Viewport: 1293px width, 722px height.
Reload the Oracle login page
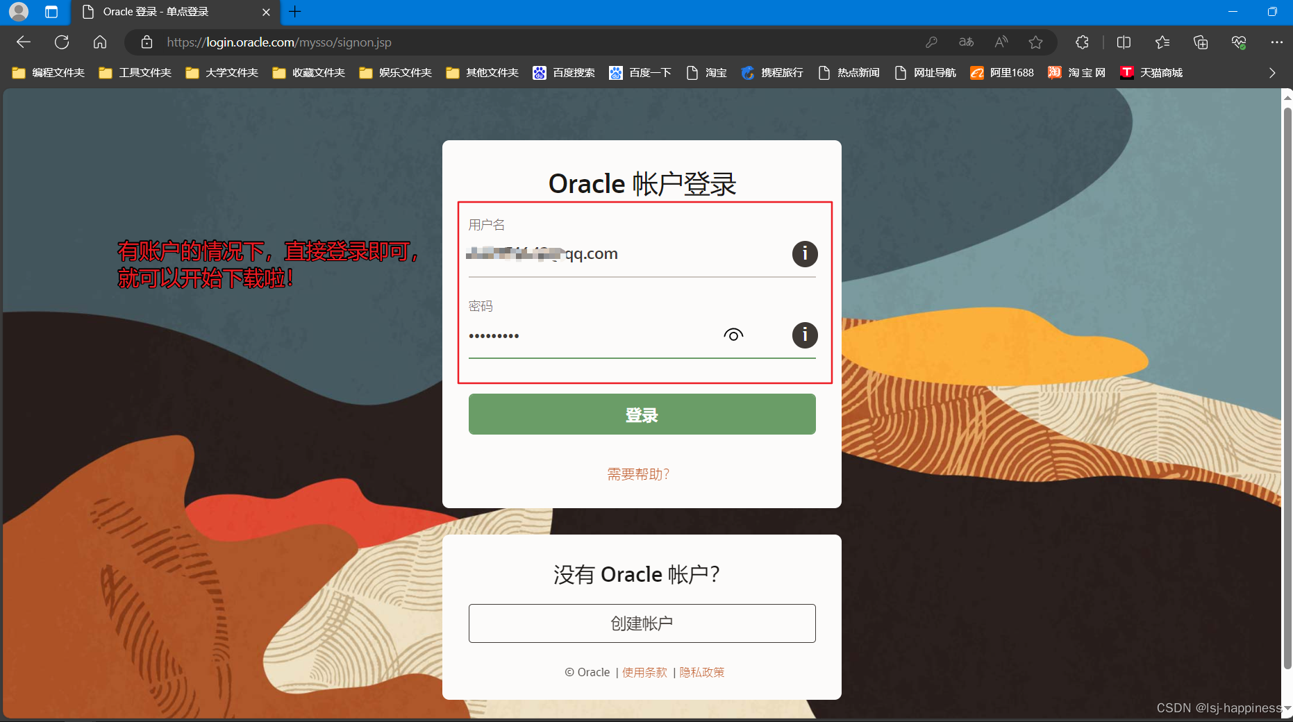[x=62, y=42]
